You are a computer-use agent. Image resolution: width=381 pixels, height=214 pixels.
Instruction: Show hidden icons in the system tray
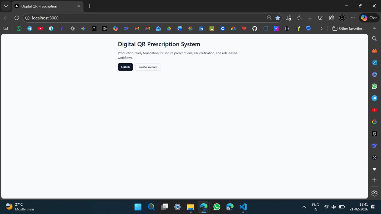coord(304,207)
